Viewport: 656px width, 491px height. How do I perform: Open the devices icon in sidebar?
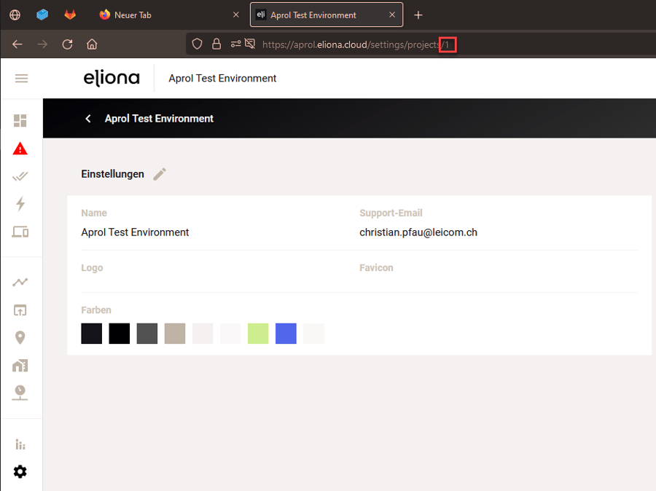[x=20, y=232]
